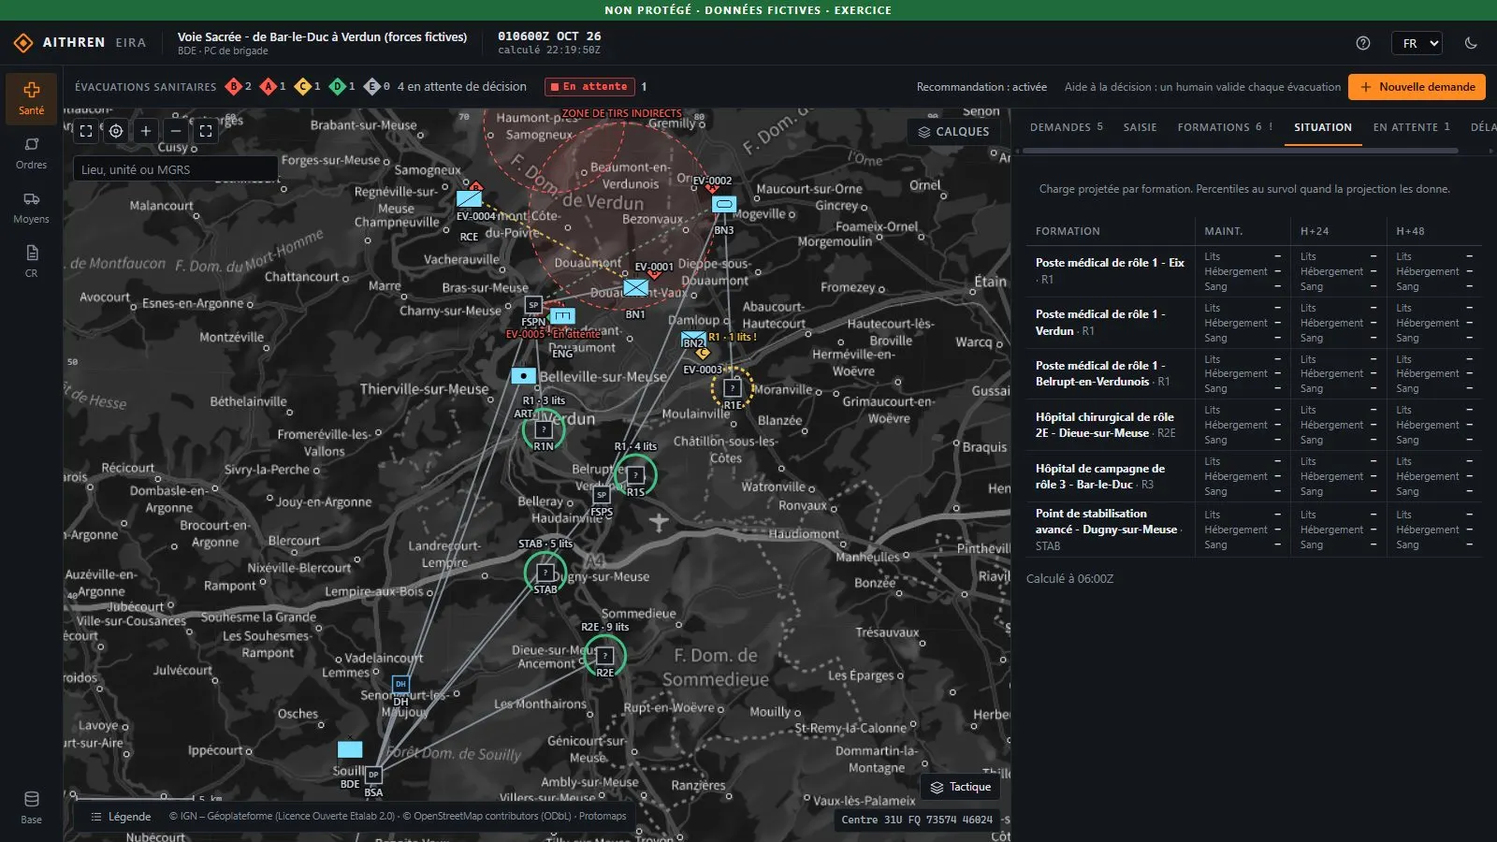The image size is (1497, 842).
Task: Open the Formations tab
Action: (x=1225, y=127)
